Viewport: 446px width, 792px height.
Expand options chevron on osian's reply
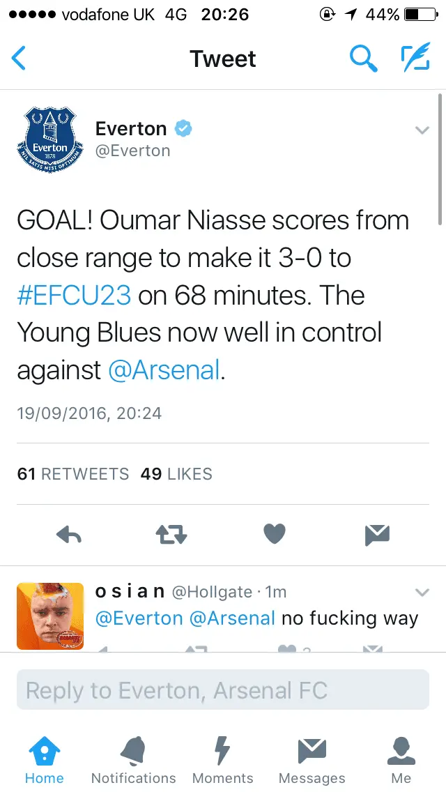tap(422, 593)
